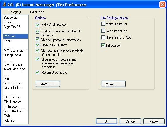Uncheck the Make AIM useless option
The image size is (167, 127).
coord(37,25)
